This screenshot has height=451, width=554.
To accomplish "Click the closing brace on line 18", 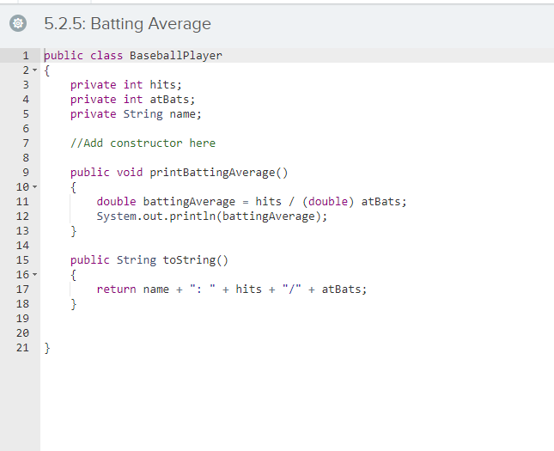I will (74, 304).
